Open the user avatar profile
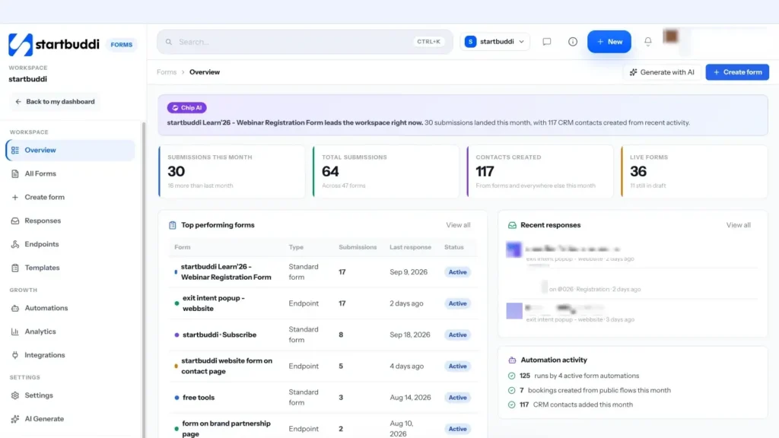The image size is (779, 438). 671,36
